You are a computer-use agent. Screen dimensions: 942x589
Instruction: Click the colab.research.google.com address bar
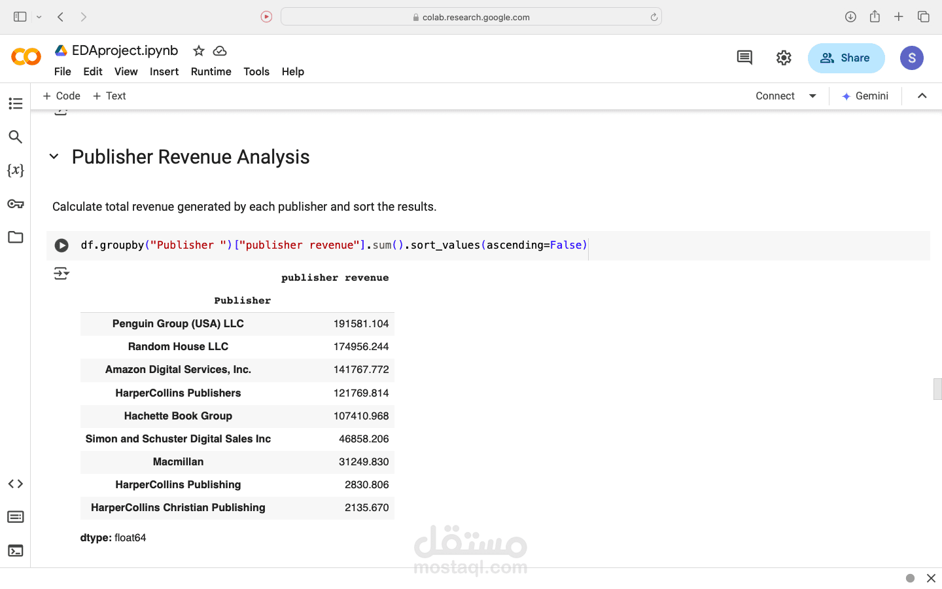coord(471,17)
